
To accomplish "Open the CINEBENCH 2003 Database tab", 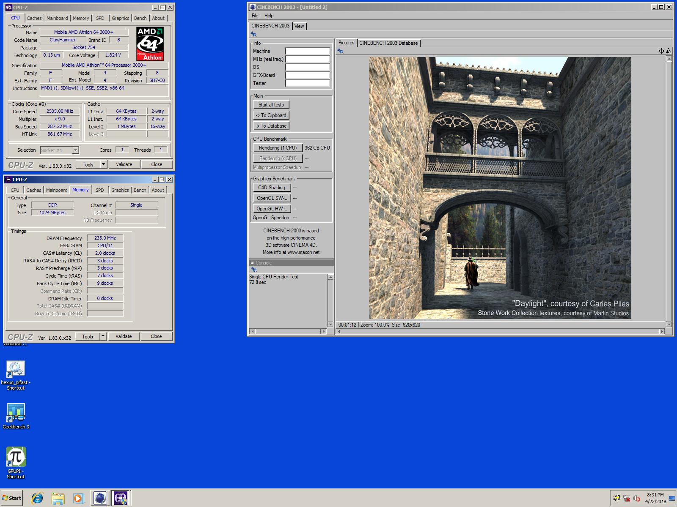I will tap(388, 43).
